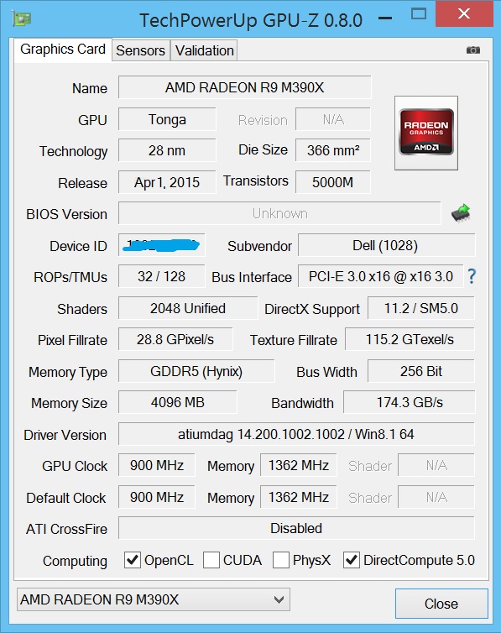Viewport: 501px width, 633px height.
Task: Click the Subvendor field Dell (1028)
Action: pos(386,245)
